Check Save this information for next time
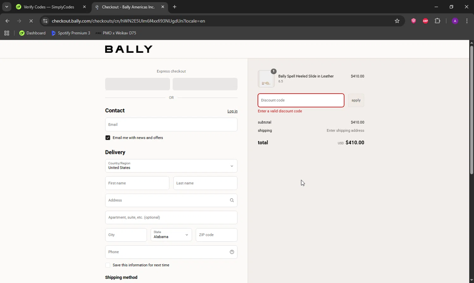The height and width of the screenshot is (283, 474). coord(108,265)
